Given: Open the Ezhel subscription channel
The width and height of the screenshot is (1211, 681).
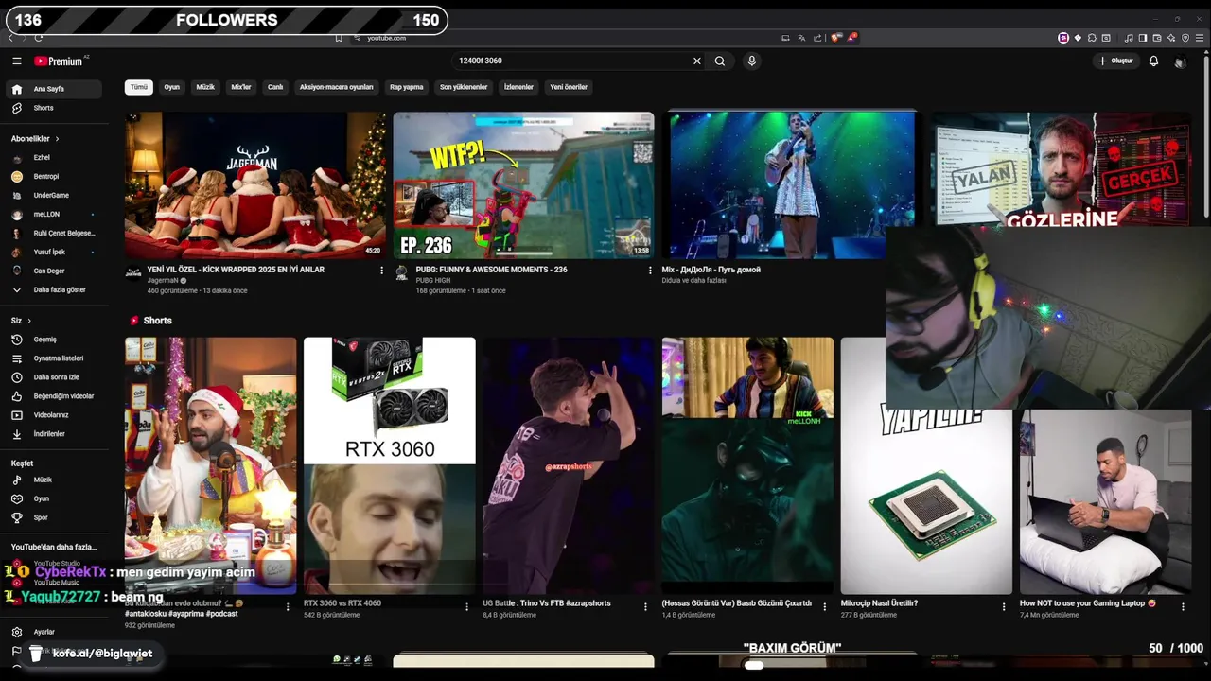Looking at the screenshot, I should coord(55,158).
